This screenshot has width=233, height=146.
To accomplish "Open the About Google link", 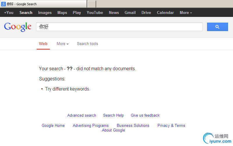I will coord(113,130).
